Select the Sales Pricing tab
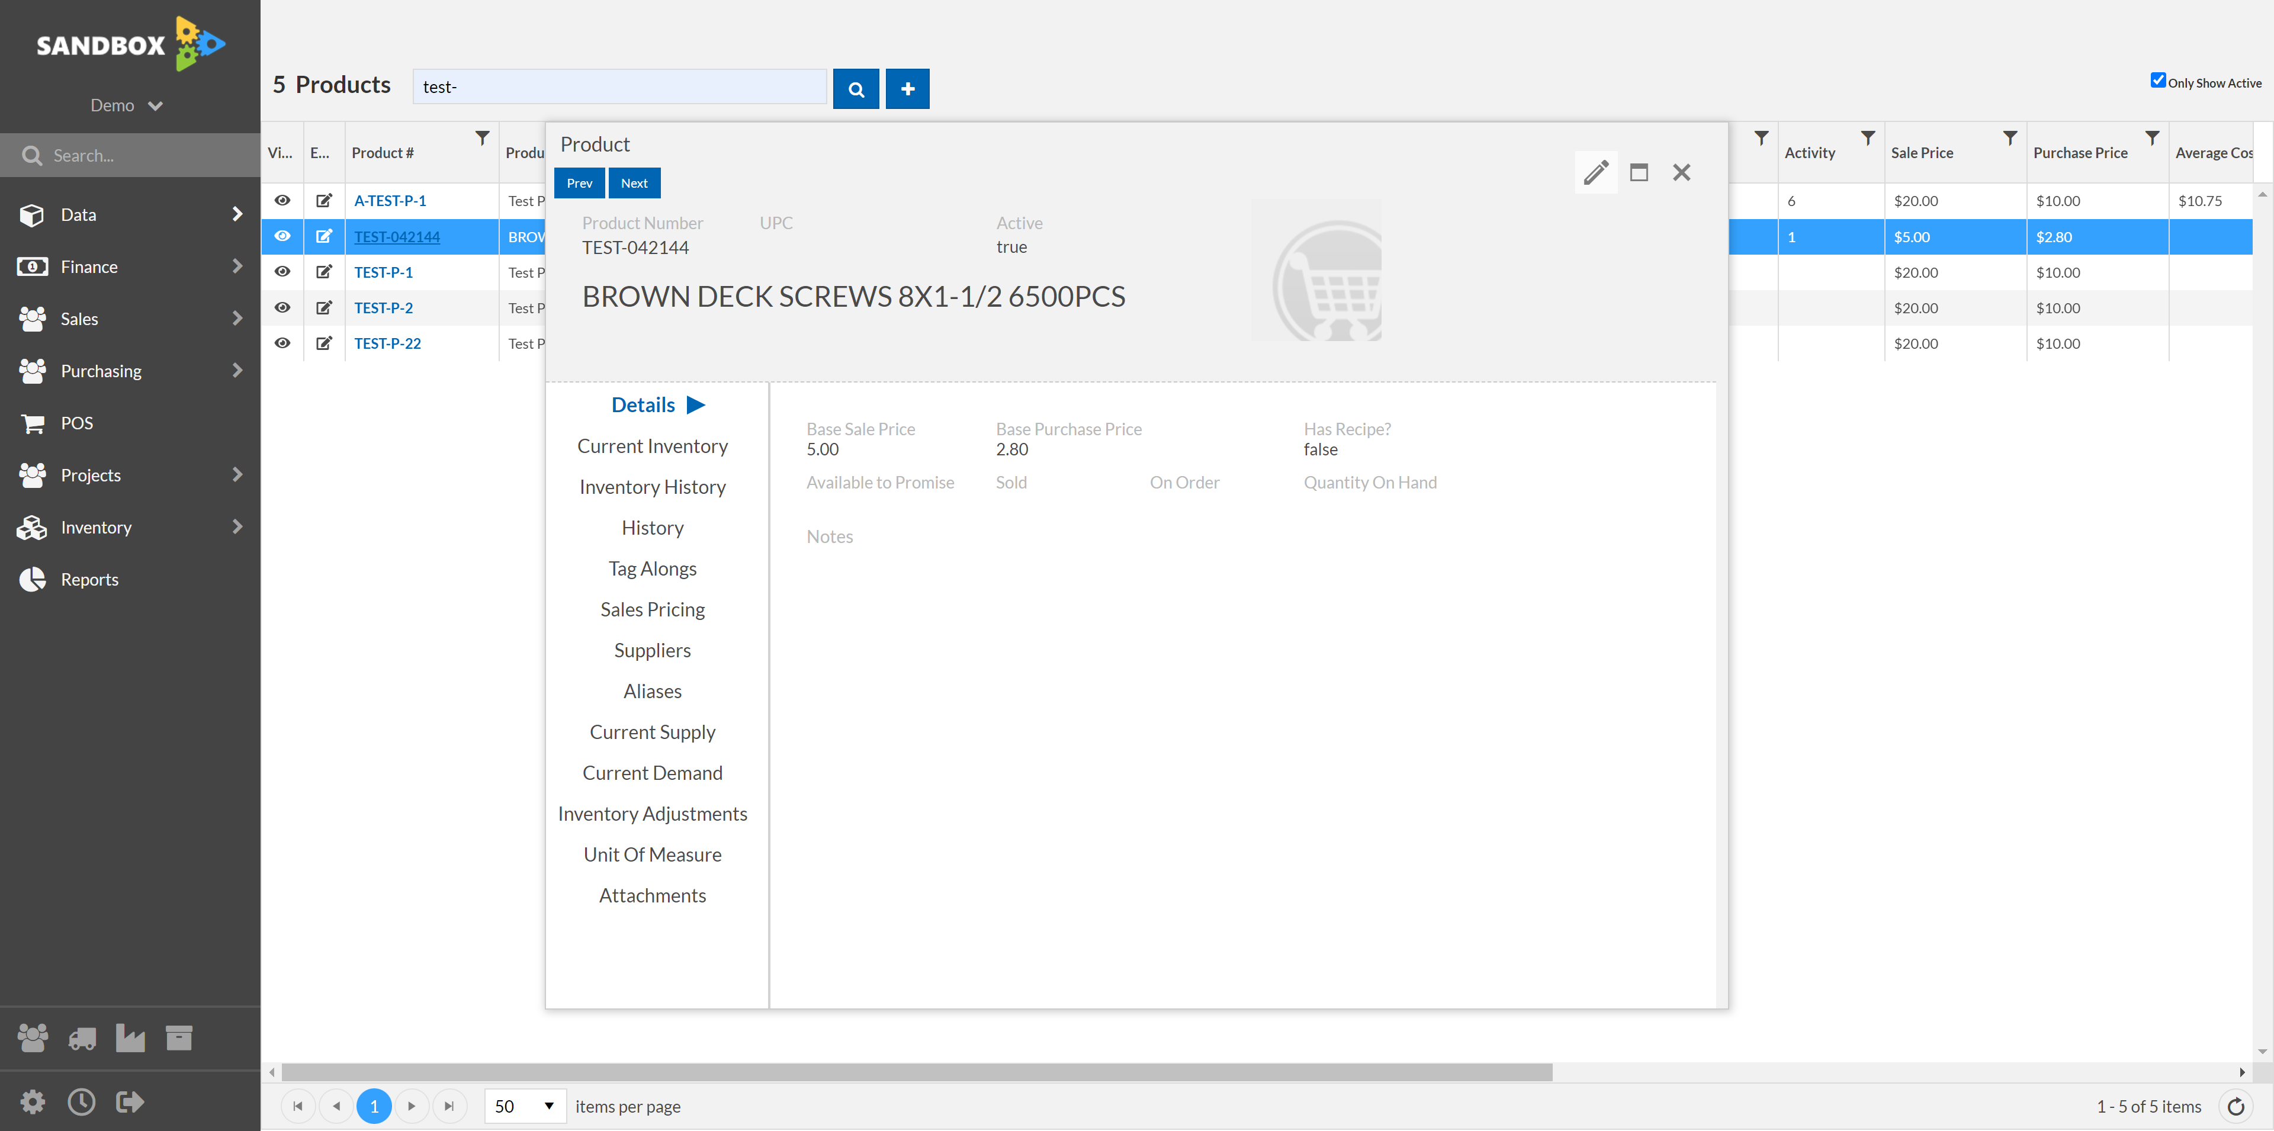The width and height of the screenshot is (2274, 1131). (x=653, y=609)
